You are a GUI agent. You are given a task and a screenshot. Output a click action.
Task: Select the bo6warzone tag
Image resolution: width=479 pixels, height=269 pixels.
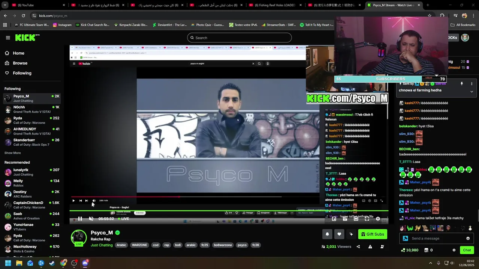[x=223, y=245]
